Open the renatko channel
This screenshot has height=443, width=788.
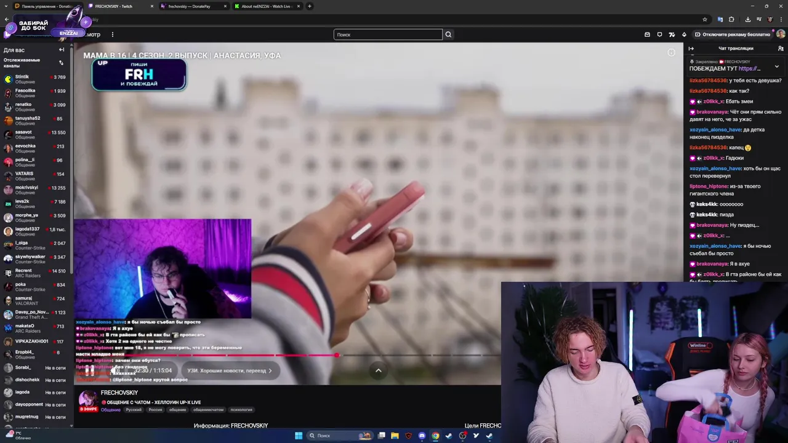pyautogui.click(x=36, y=107)
